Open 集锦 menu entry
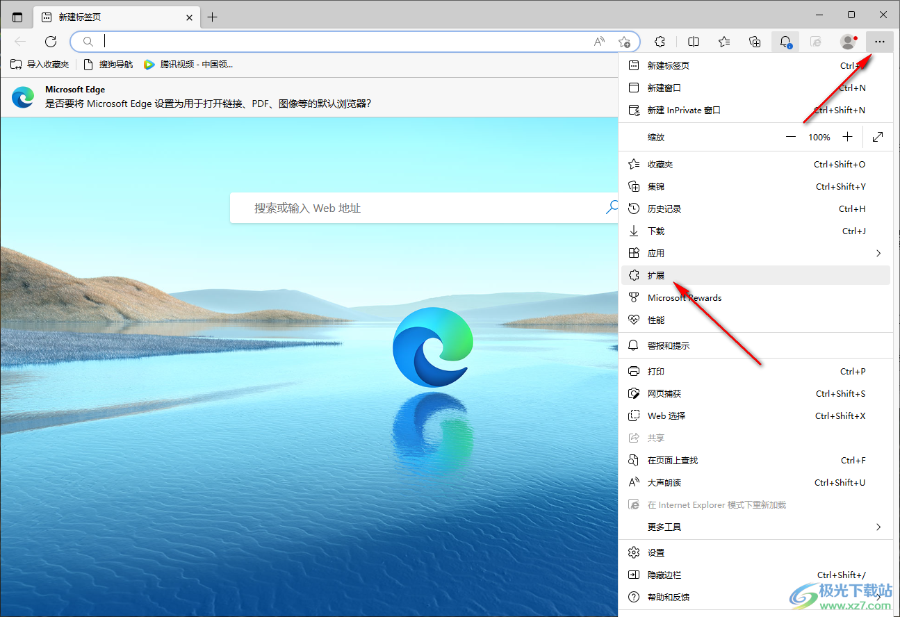Screen dimensions: 900x617 pyautogui.click(x=755, y=186)
